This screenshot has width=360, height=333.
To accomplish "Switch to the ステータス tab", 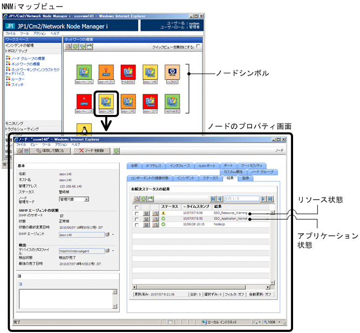I will click(x=210, y=178).
